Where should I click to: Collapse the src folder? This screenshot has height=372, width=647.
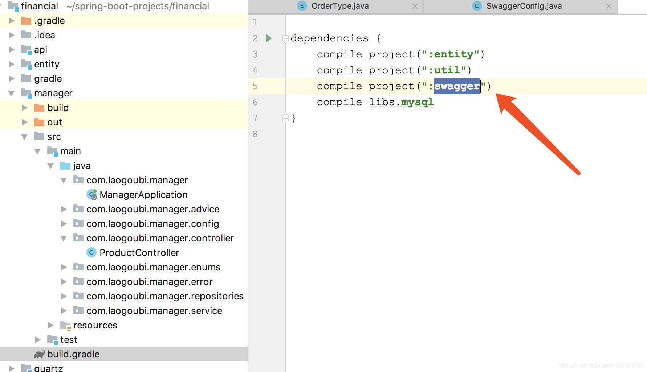click(x=24, y=137)
